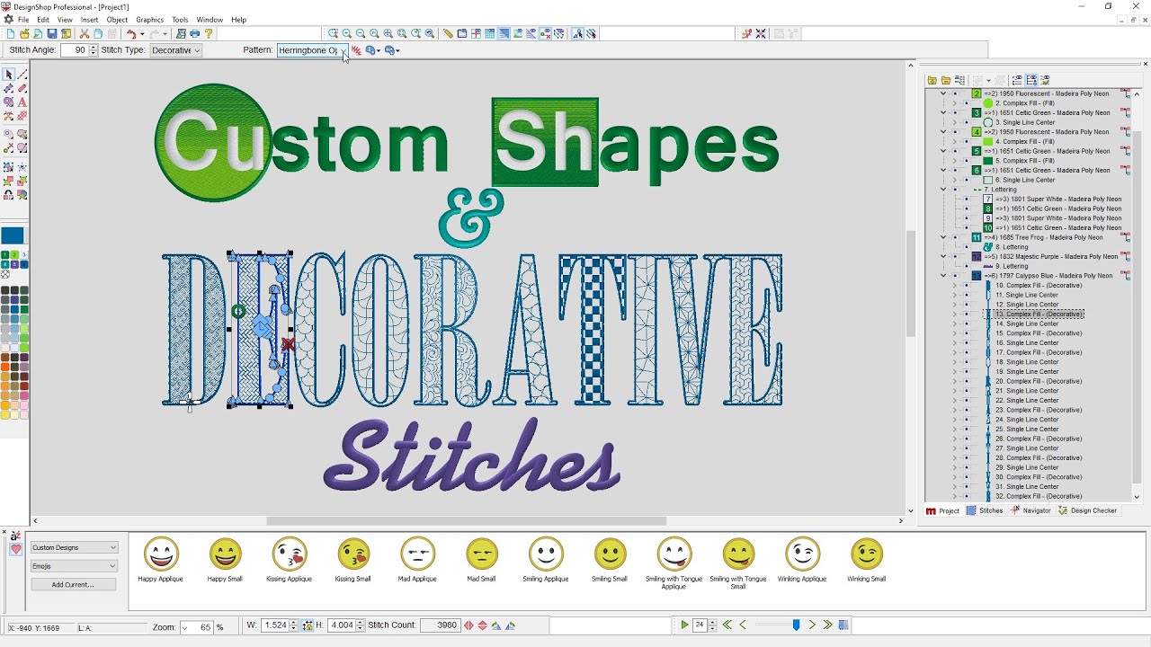Click the Cut scissors icon

point(85,34)
